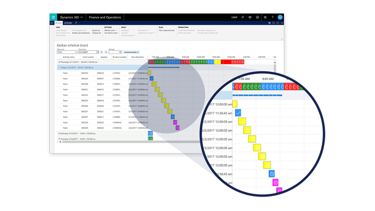Expand the Tuesday 5/16/2017 group
Viewport: 375px width, 211px height.
[59, 139]
